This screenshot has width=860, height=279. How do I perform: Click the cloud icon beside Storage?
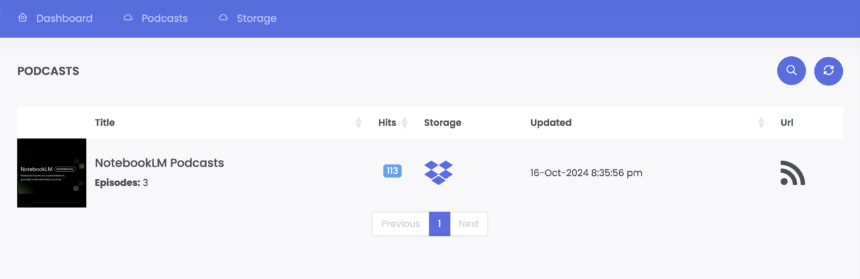pos(223,18)
